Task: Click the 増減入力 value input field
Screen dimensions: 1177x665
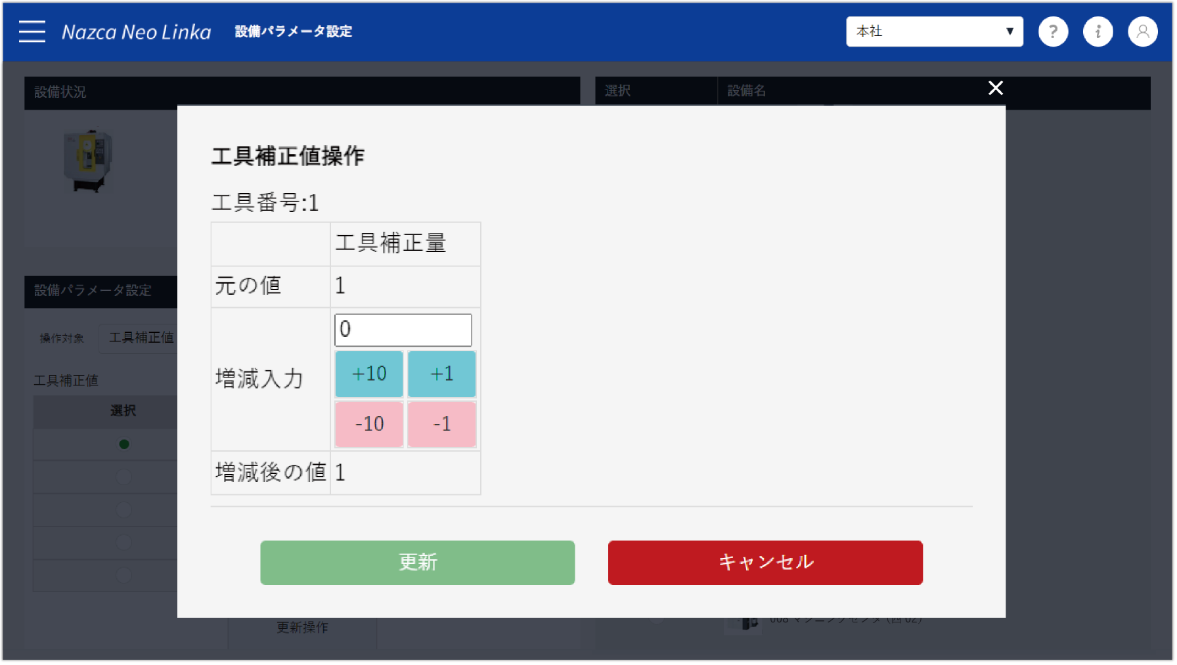Action: click(x=403, y=330)
